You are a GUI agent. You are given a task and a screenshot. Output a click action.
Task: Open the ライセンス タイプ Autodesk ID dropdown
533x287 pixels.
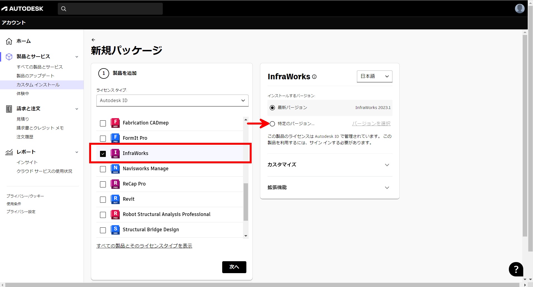(172, 100)
